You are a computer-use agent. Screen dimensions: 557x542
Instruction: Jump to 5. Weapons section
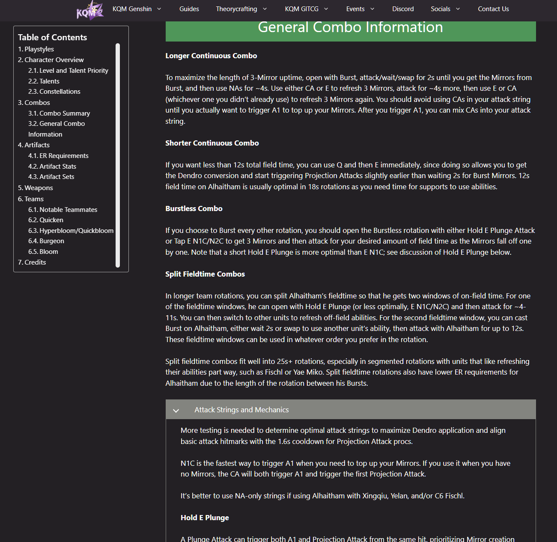(36, 188)
